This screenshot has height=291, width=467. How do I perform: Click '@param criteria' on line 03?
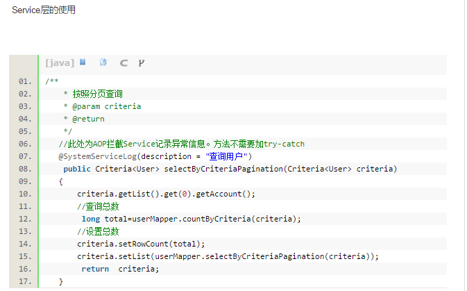coord(107,106)
